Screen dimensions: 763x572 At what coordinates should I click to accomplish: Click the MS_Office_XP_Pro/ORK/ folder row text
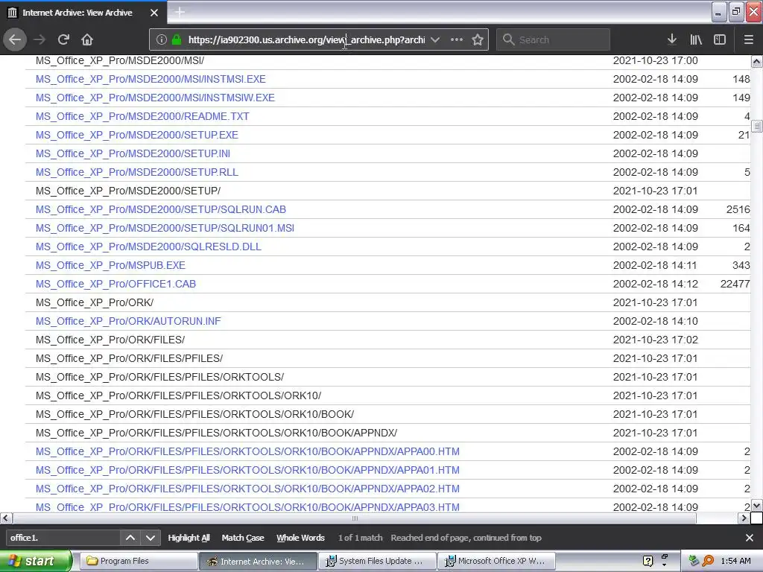[95, 302]
